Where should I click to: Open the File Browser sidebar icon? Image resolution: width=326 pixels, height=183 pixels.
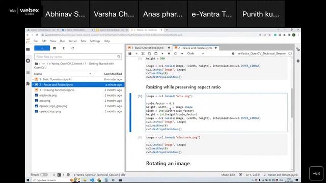(x=28, y=49)
